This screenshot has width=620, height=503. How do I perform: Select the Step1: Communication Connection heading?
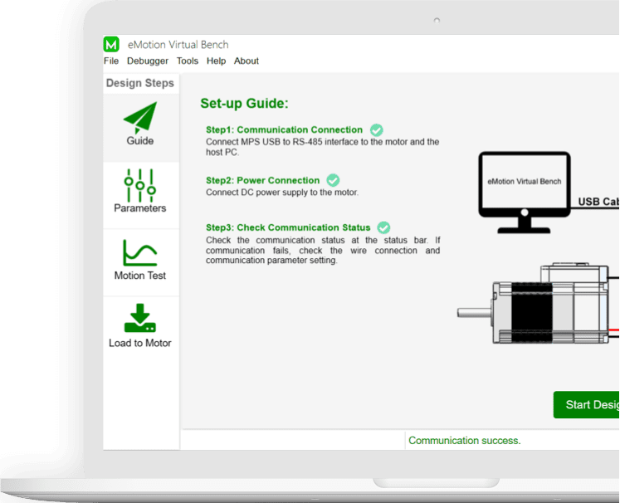(285, 129)
